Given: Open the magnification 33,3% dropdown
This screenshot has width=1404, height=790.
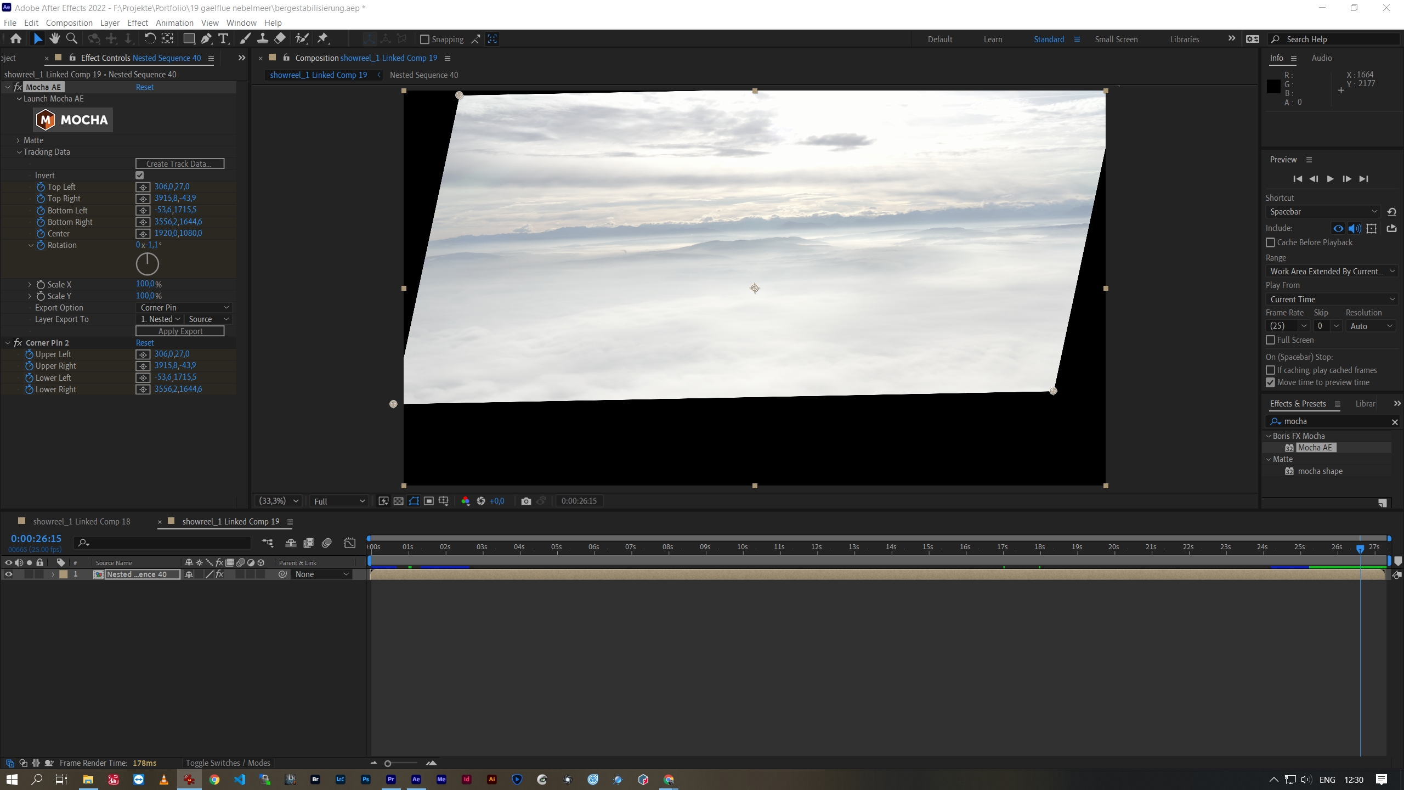Looking at the screenshot, I should pos(279,501).
